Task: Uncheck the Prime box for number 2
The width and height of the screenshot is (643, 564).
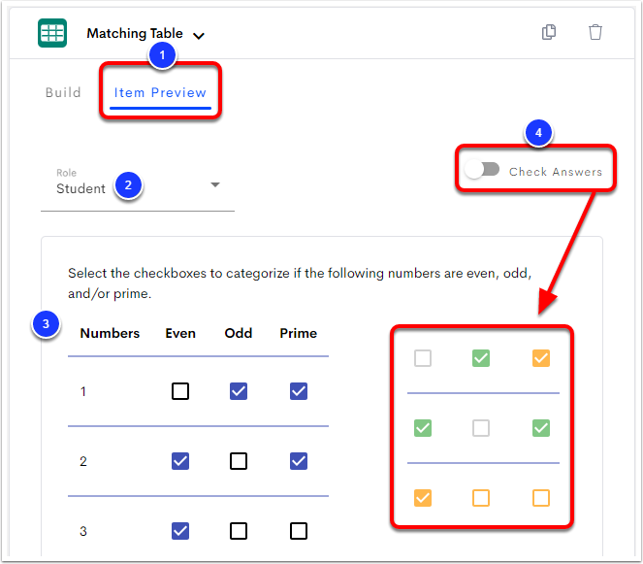Action: pyautogui.click(x=299, y=461)
